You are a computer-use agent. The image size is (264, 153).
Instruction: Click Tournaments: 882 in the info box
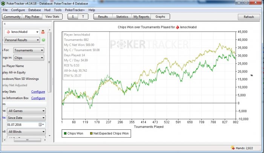[76, 40]
